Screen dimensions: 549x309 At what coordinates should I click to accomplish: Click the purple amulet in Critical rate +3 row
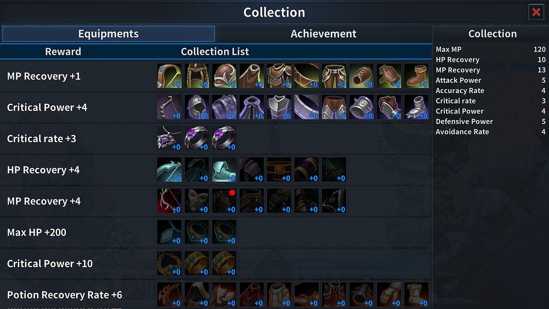(x=169, y=138)
